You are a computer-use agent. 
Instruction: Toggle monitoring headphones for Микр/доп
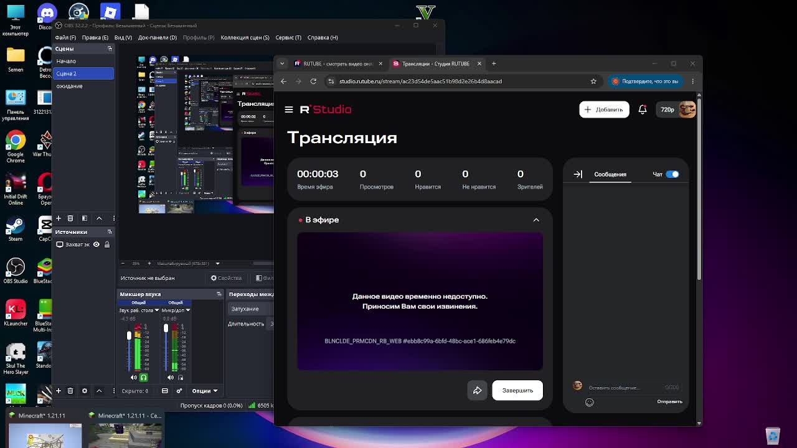click(181, 378)
